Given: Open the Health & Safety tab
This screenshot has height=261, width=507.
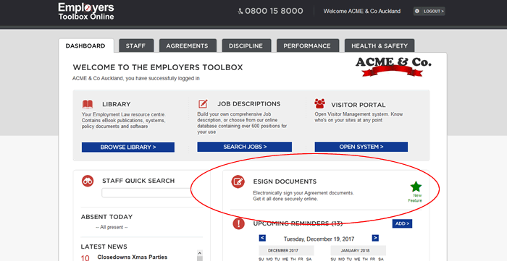Looking at the screenshot, I should [x=380, y=46].
